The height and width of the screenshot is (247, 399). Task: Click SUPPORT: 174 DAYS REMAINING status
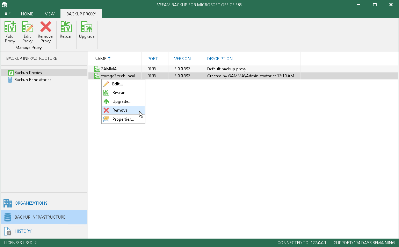[364, 243]
